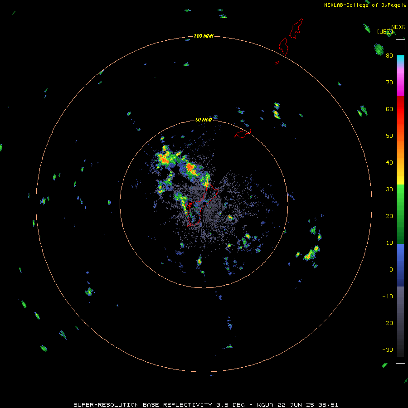
Task: Click the 0 tick label on the dBZ scale
Action: (x=391, y=270)
